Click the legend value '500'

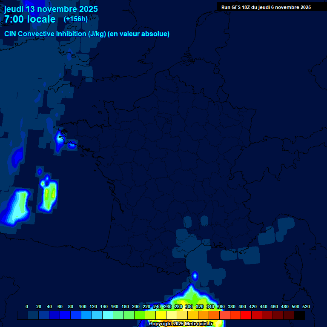pos(295,307)
